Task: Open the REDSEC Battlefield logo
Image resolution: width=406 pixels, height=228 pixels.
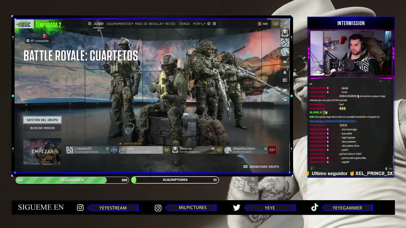Action: 24,24
